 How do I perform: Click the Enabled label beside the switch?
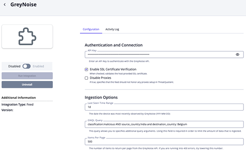38,66
